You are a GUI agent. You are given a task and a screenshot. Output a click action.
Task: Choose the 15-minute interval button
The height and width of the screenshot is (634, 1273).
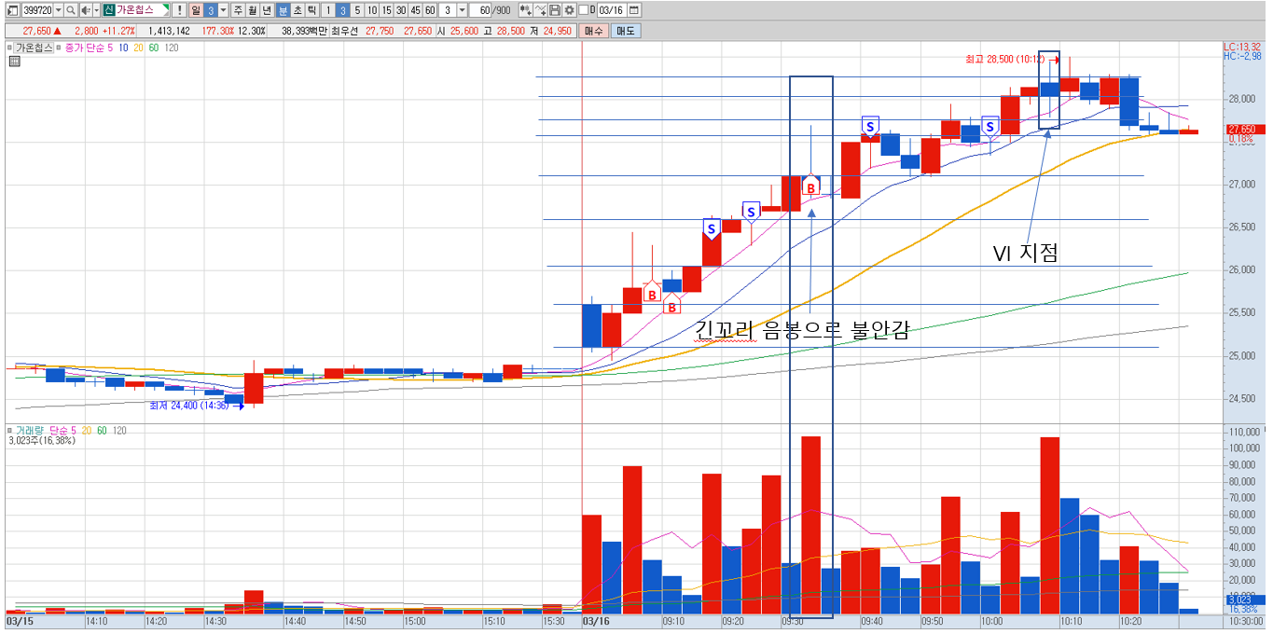[x=386, y=10]
